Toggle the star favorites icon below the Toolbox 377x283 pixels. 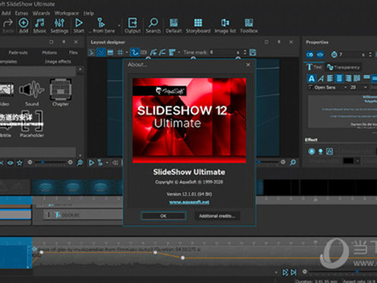click(20, 163)
